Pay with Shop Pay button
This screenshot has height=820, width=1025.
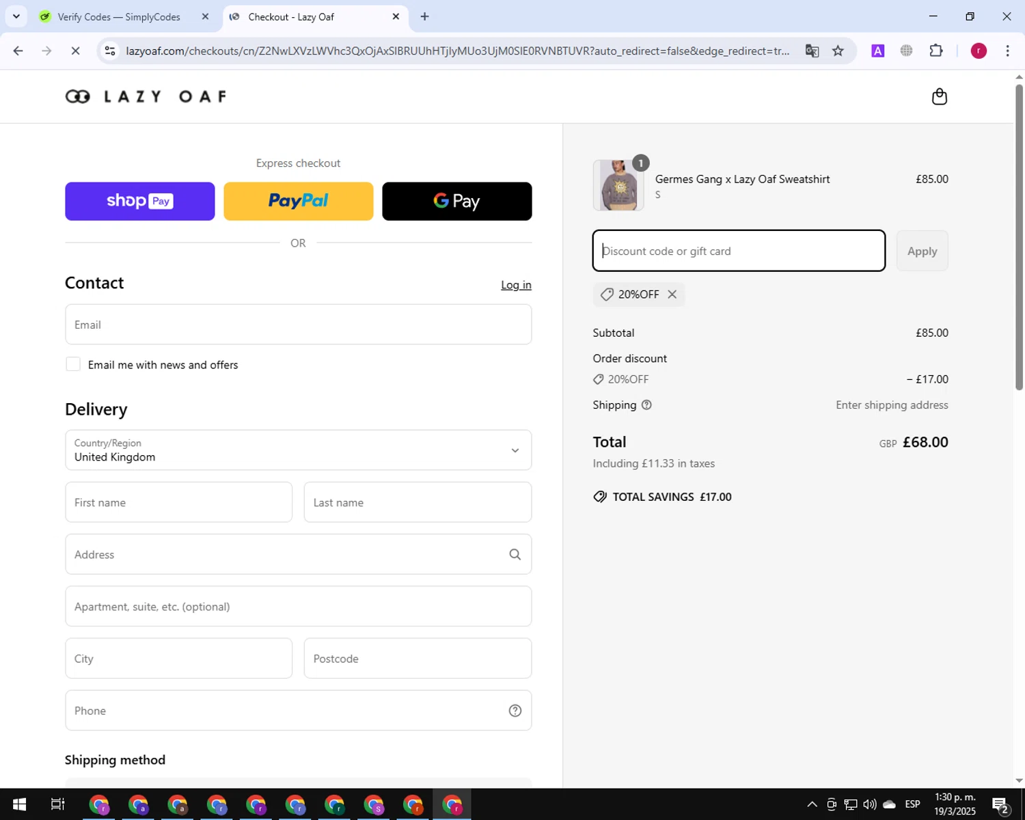click(140, 202)
